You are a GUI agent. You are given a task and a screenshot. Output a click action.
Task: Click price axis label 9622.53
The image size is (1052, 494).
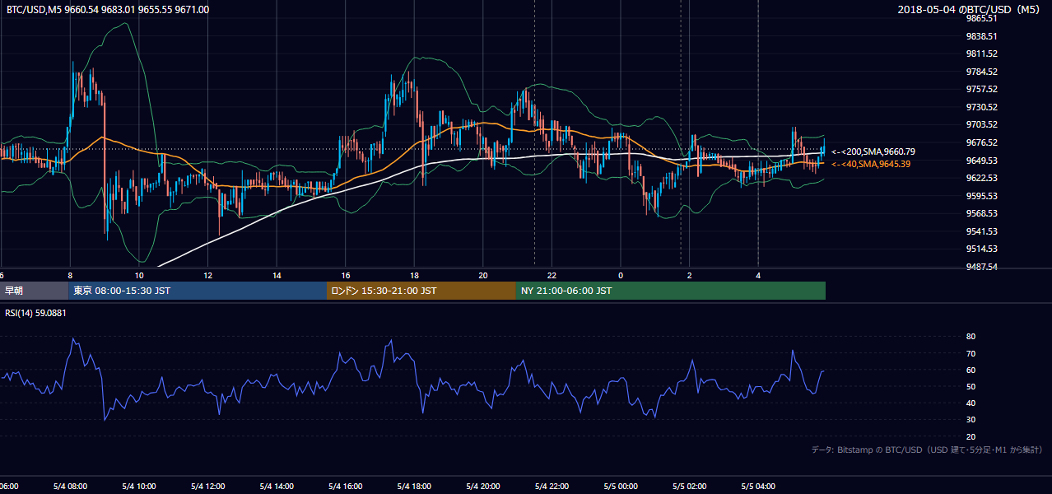pyautogui.click(x=982, y=178)
